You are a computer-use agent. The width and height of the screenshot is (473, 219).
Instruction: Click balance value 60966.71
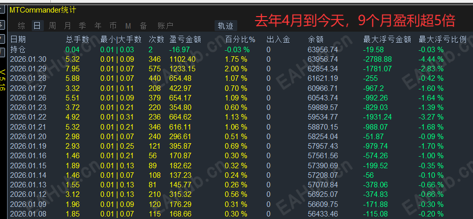[323, 88]
